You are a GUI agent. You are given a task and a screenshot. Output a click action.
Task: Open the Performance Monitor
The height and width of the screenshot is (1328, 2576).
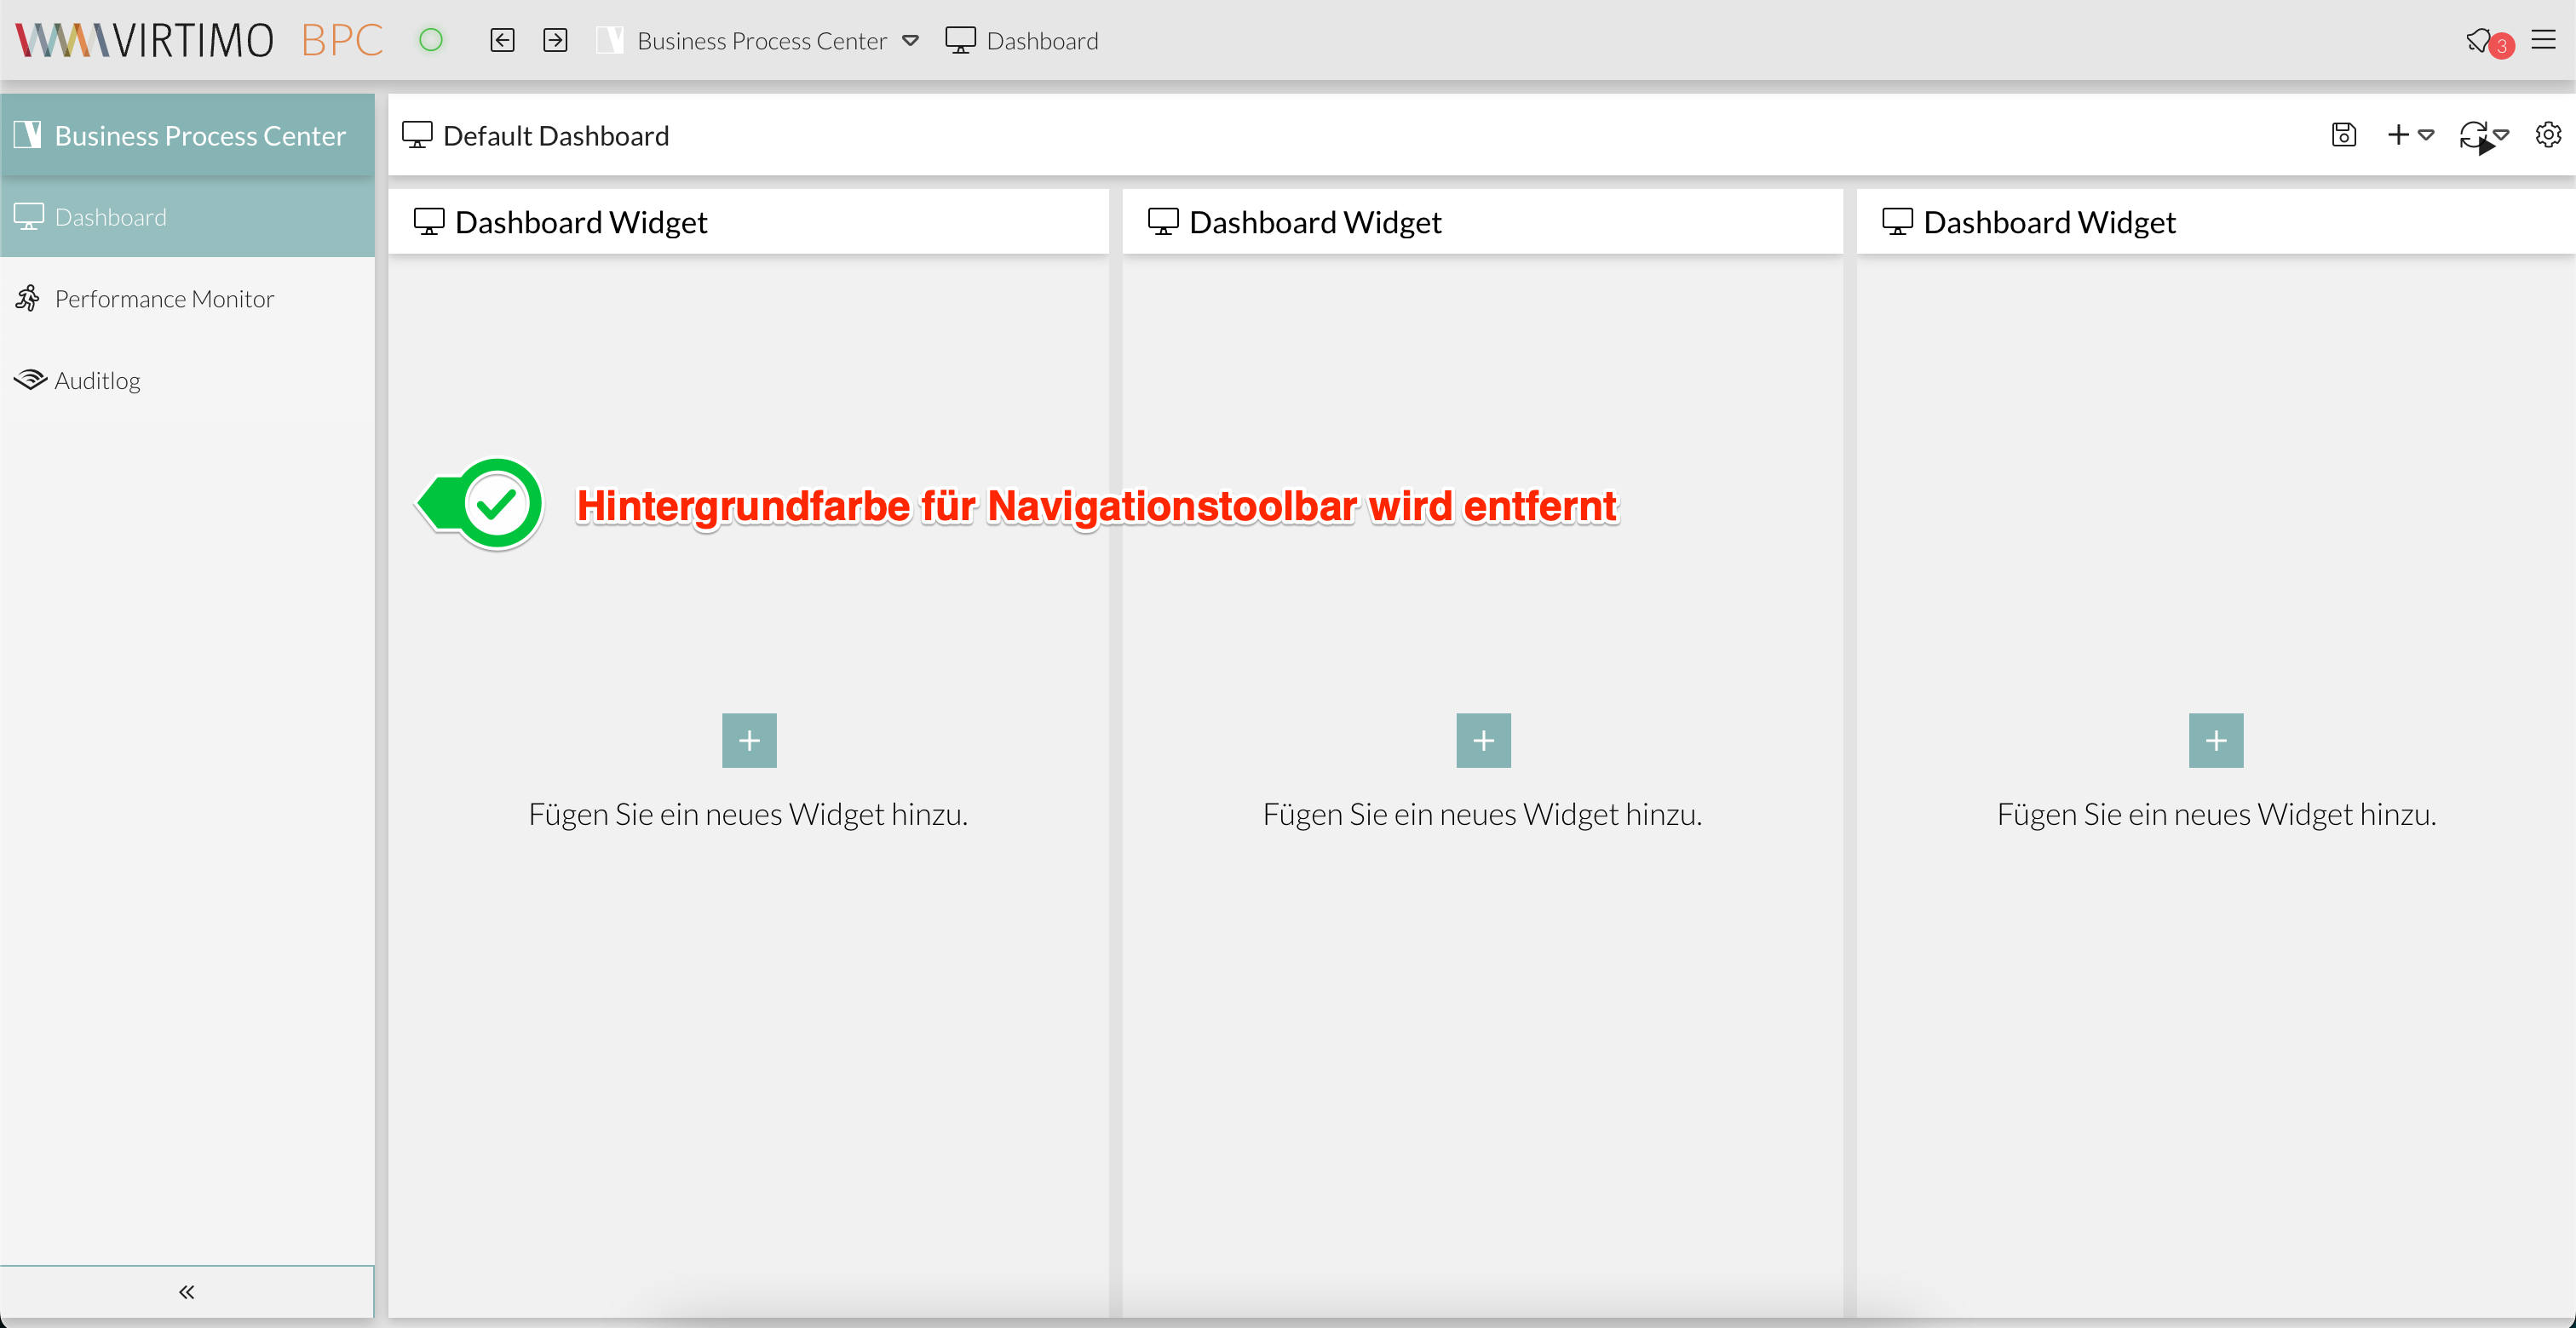163,298
